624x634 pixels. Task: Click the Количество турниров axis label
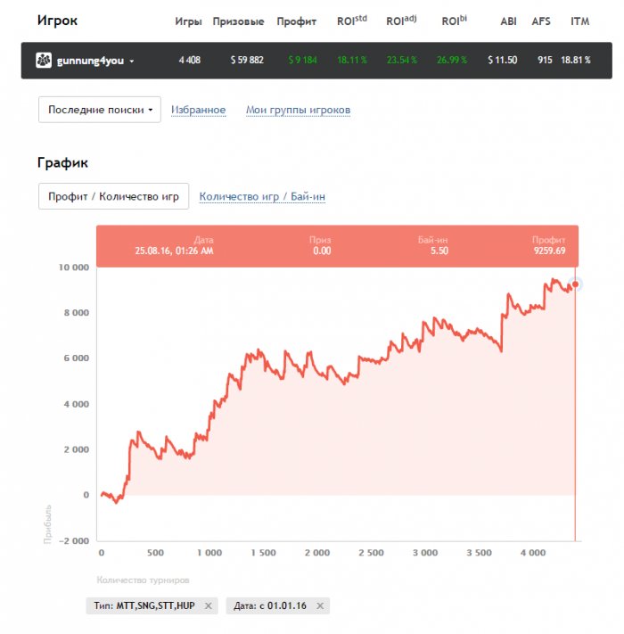pyautogui.click(x=143, y=580)
